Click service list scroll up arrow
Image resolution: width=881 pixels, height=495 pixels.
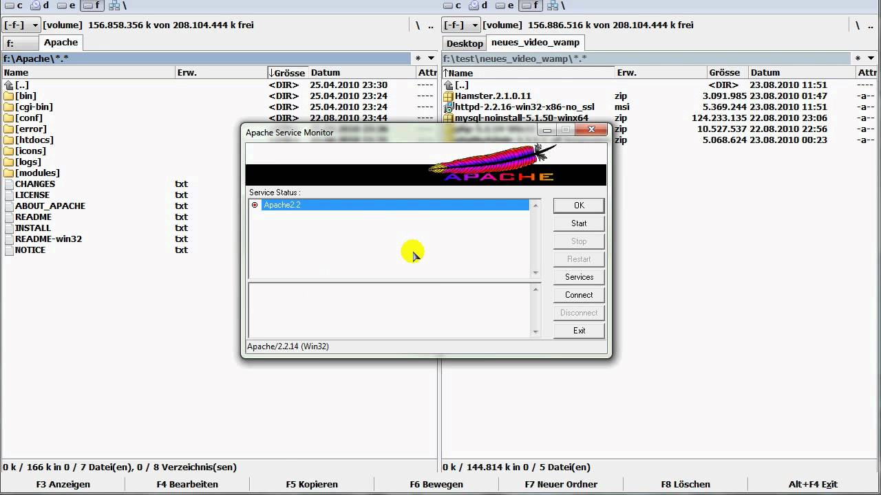(535, 205)
